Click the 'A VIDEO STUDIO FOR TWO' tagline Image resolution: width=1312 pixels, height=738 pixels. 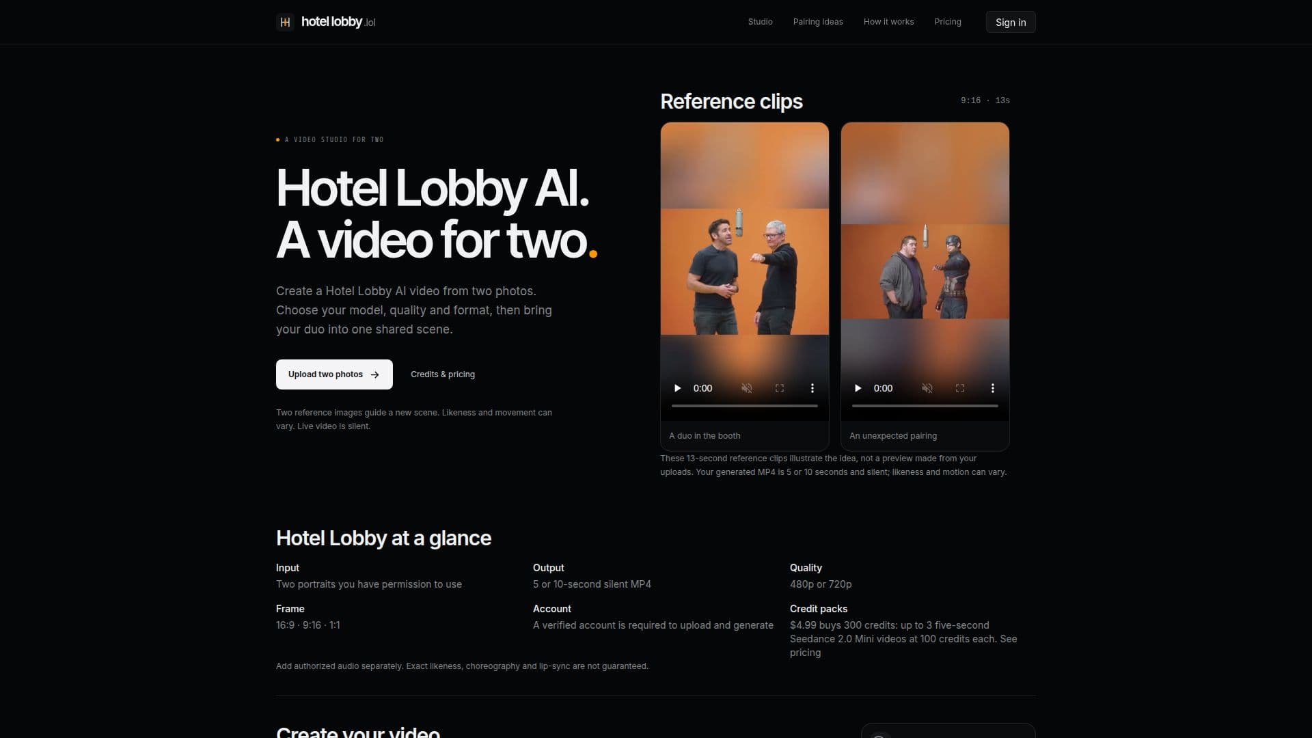pyautogui.click(x=334, y=139)
